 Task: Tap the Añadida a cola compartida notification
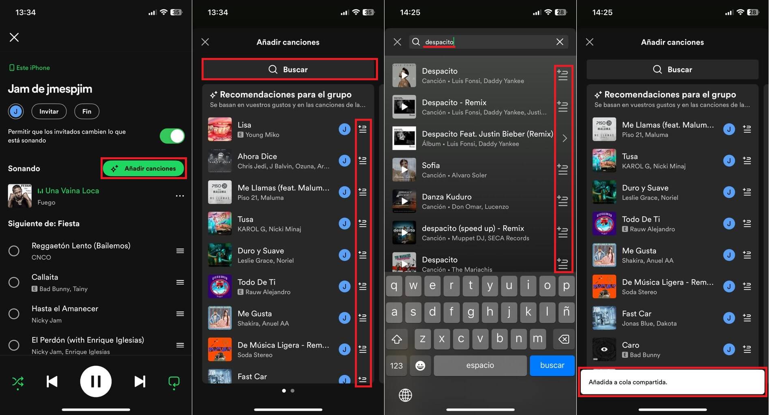(x=672, y=382)
